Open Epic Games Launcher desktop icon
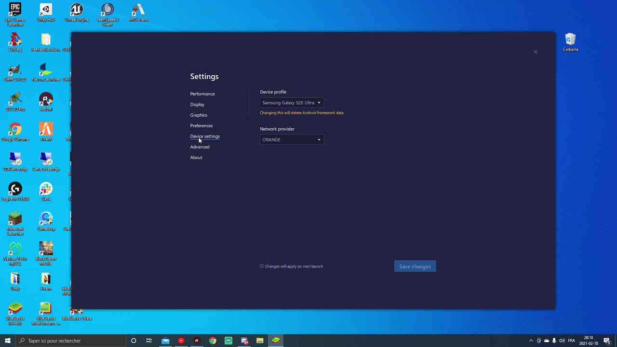The image size is (617, 347). coord(15,14)
